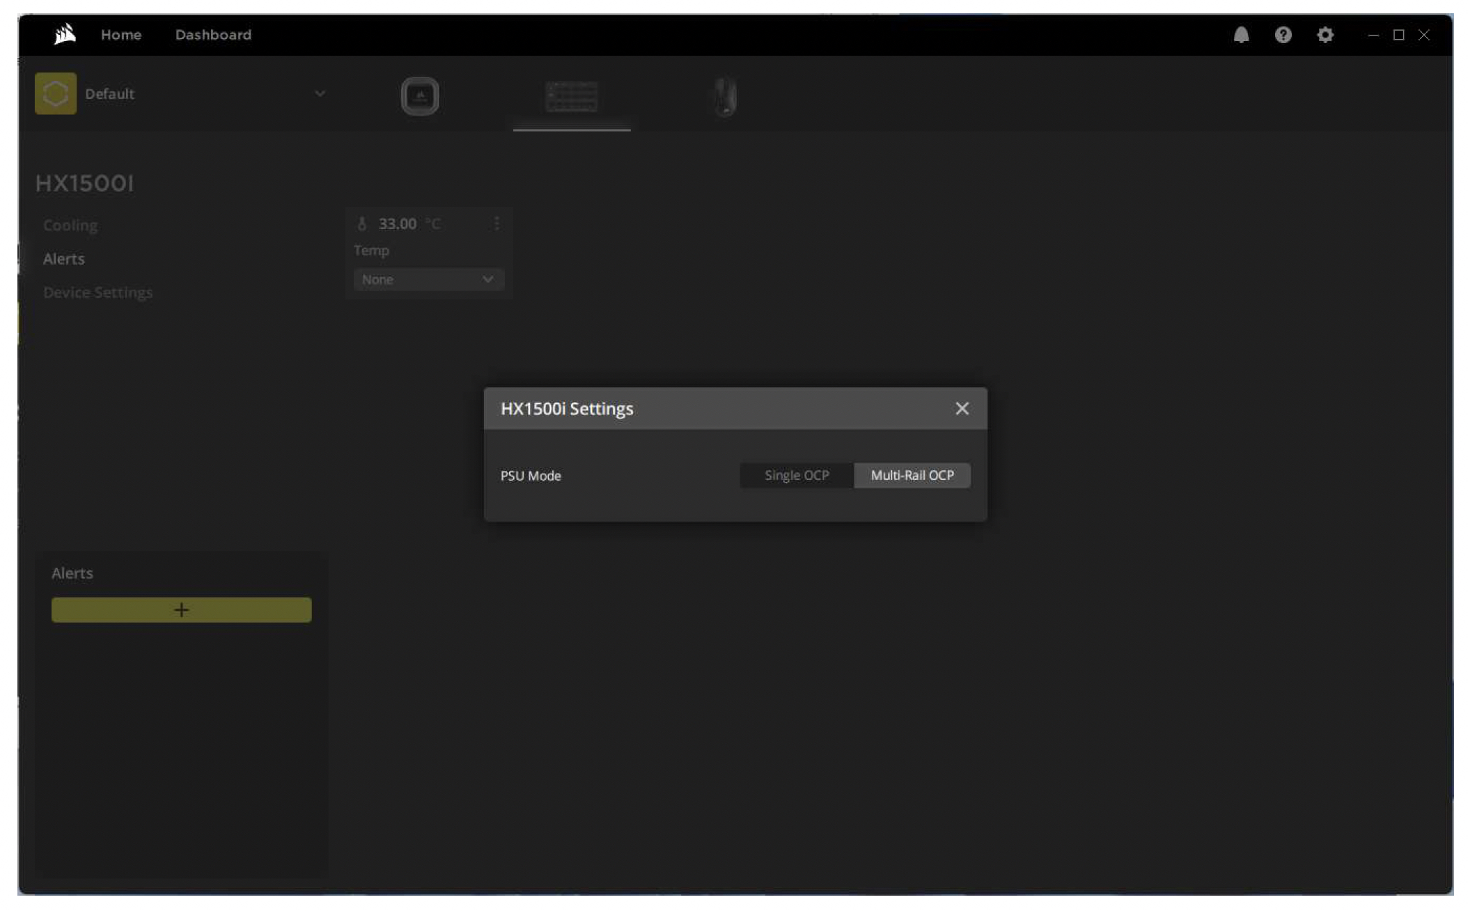The image size is (1468, 911).
Task: Select the keyboard device icon
Action: [x=571, y=96]
